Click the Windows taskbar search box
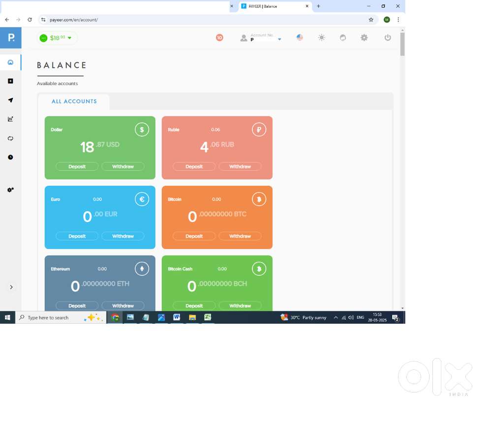Screen dimensions: 492x422 [x=54, y=318]
